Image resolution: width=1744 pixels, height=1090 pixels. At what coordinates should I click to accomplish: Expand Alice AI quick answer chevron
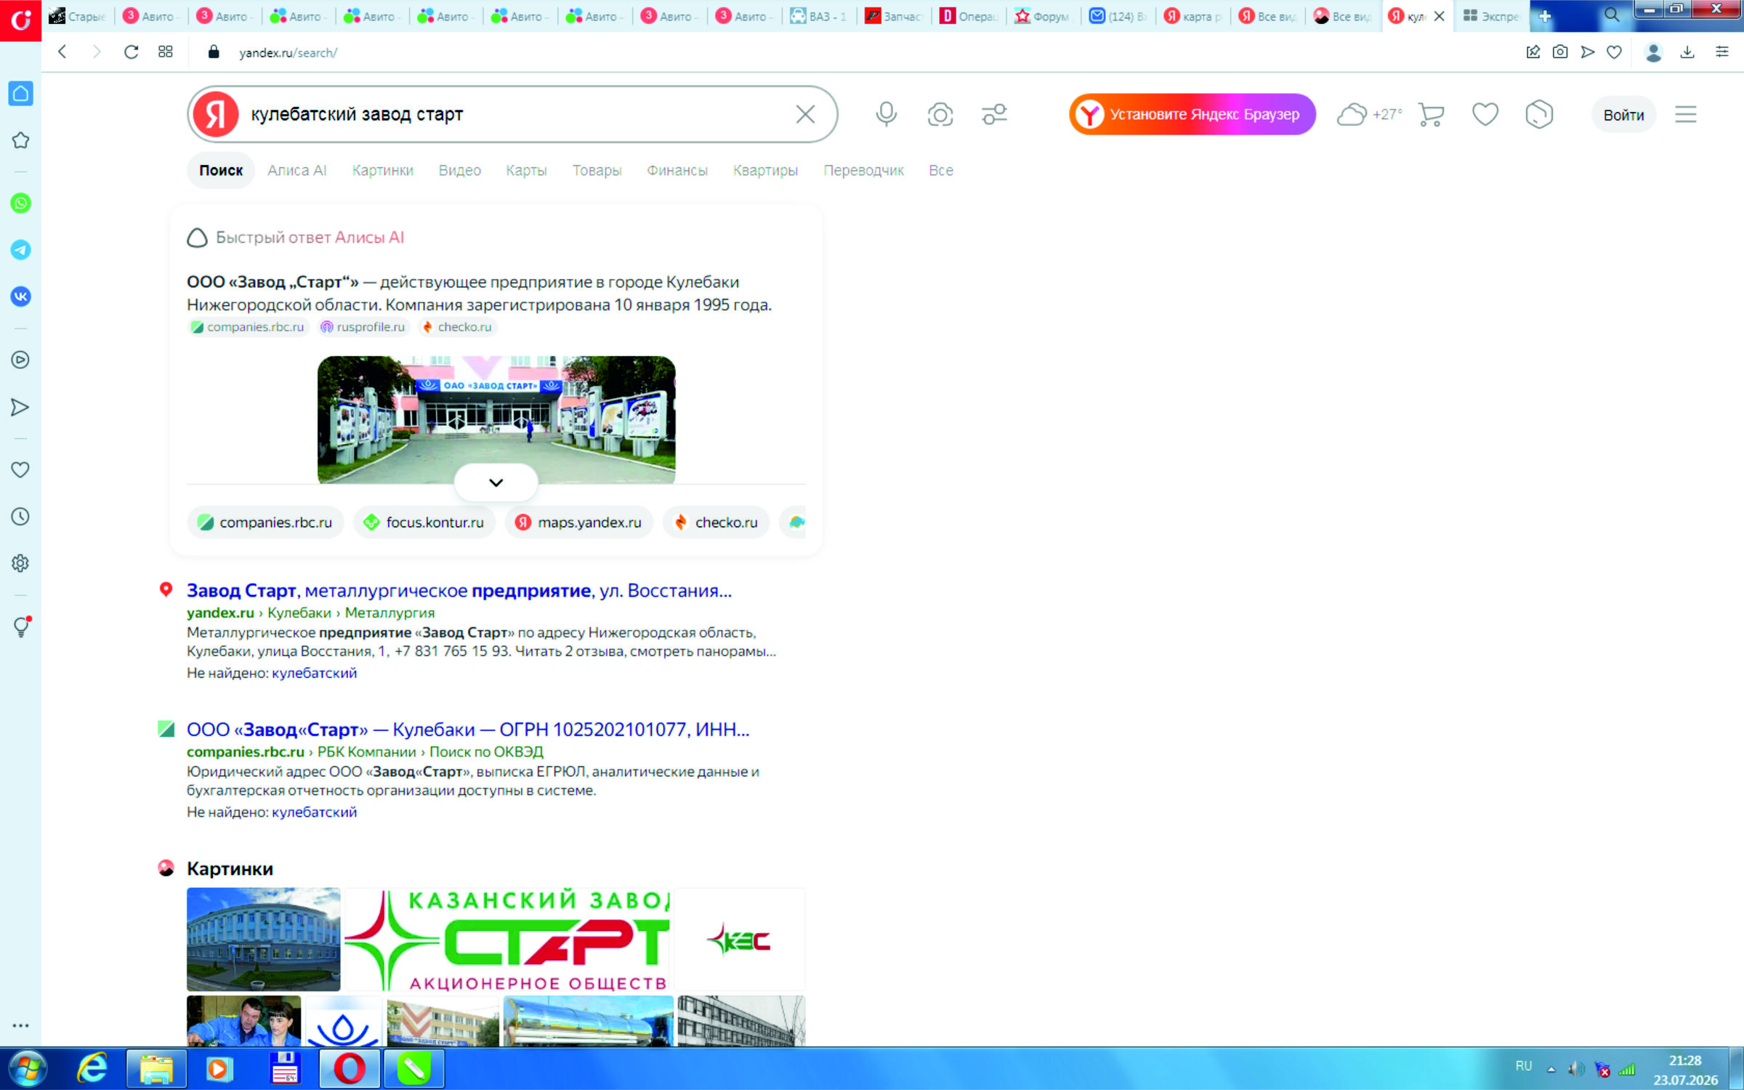[x=496, y=483]
